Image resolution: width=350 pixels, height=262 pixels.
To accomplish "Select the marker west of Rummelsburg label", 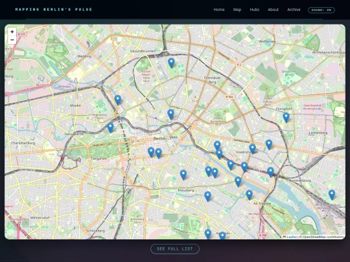I will click(x=270, y=172).
